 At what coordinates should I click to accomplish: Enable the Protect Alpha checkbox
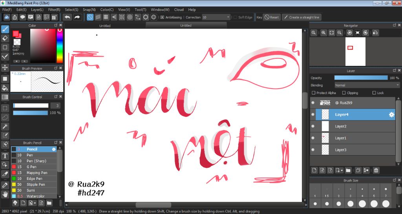(314, 92)
